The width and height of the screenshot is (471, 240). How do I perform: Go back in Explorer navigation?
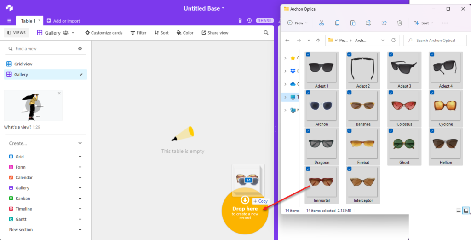287,40
